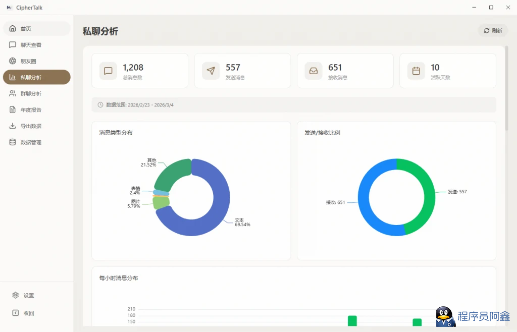This screenshot has height=332, width=517.
Task: Click the 朋友圈 aperture icon
Action: coord(13,61)
